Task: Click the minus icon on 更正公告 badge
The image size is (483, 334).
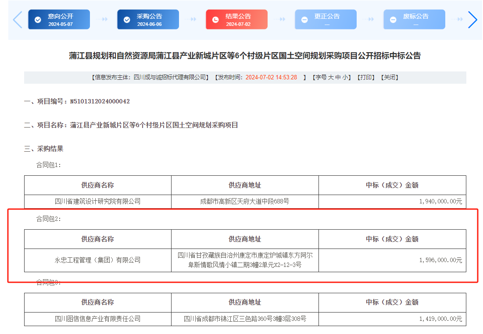Action: (304, 19)
